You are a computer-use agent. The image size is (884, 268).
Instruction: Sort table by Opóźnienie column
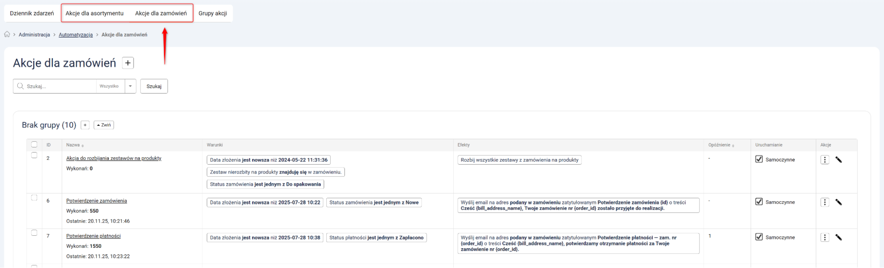pos(721,145)
